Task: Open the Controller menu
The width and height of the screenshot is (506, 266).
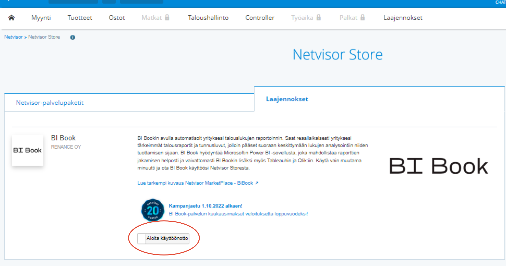Action: 260,18
